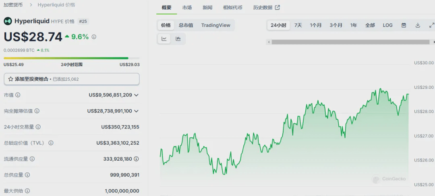Open the 新闻 tab
The height and width of the screenshot is (196, 435).
tap(207, 8)
